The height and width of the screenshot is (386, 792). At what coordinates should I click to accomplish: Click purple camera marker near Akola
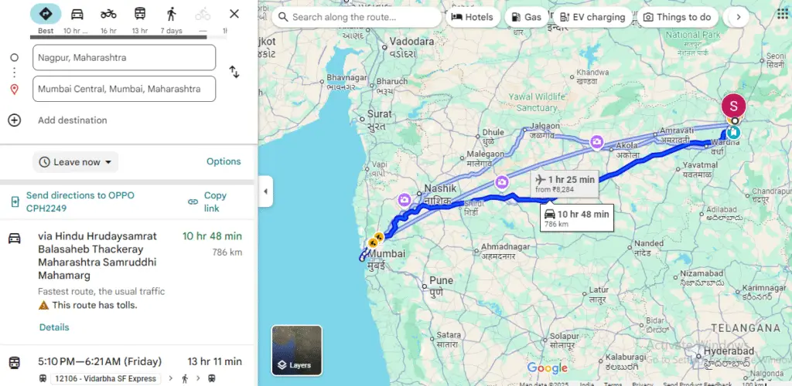pyautogui.click(x=596, y=142)
